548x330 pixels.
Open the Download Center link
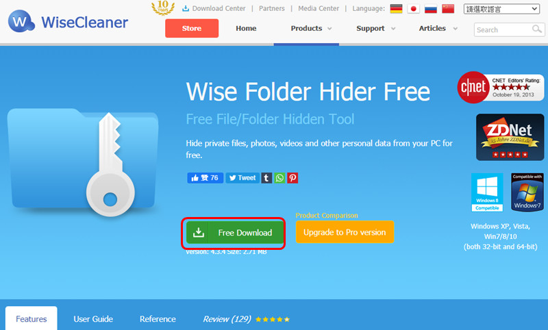pyautogui.click(x=214, y=8)
